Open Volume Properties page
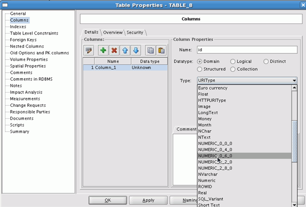The height and width of the screenshot is (207, 306). [29, 60]
